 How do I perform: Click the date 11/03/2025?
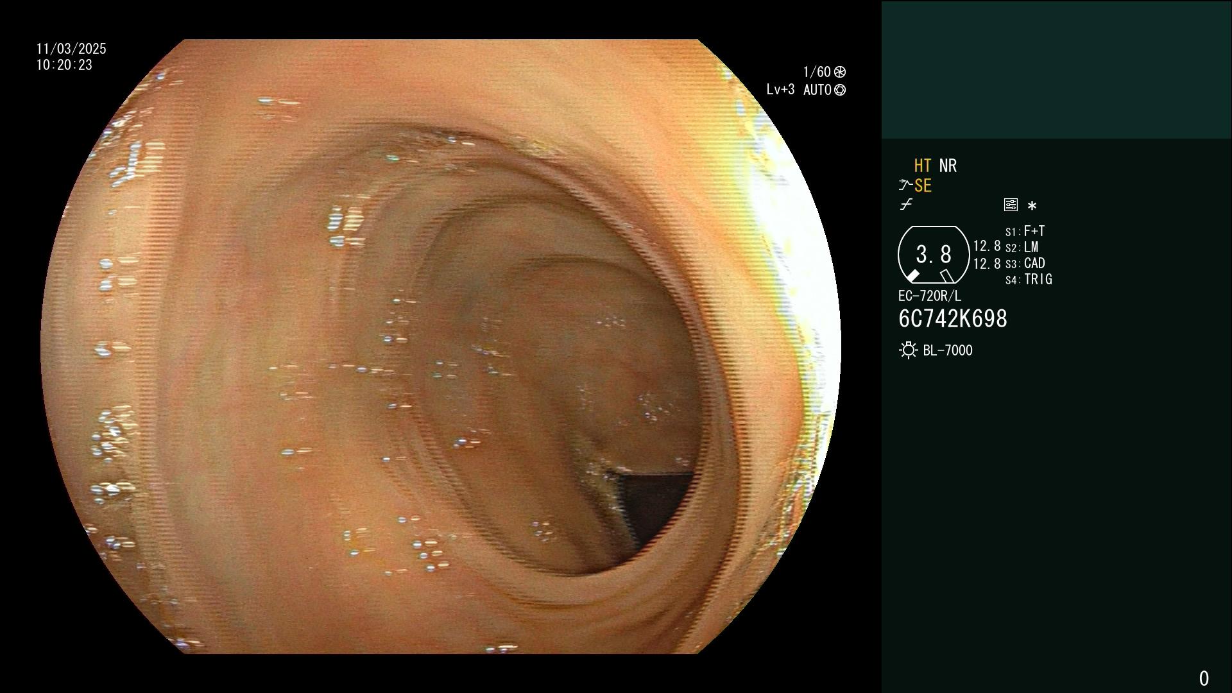(71, 49)
